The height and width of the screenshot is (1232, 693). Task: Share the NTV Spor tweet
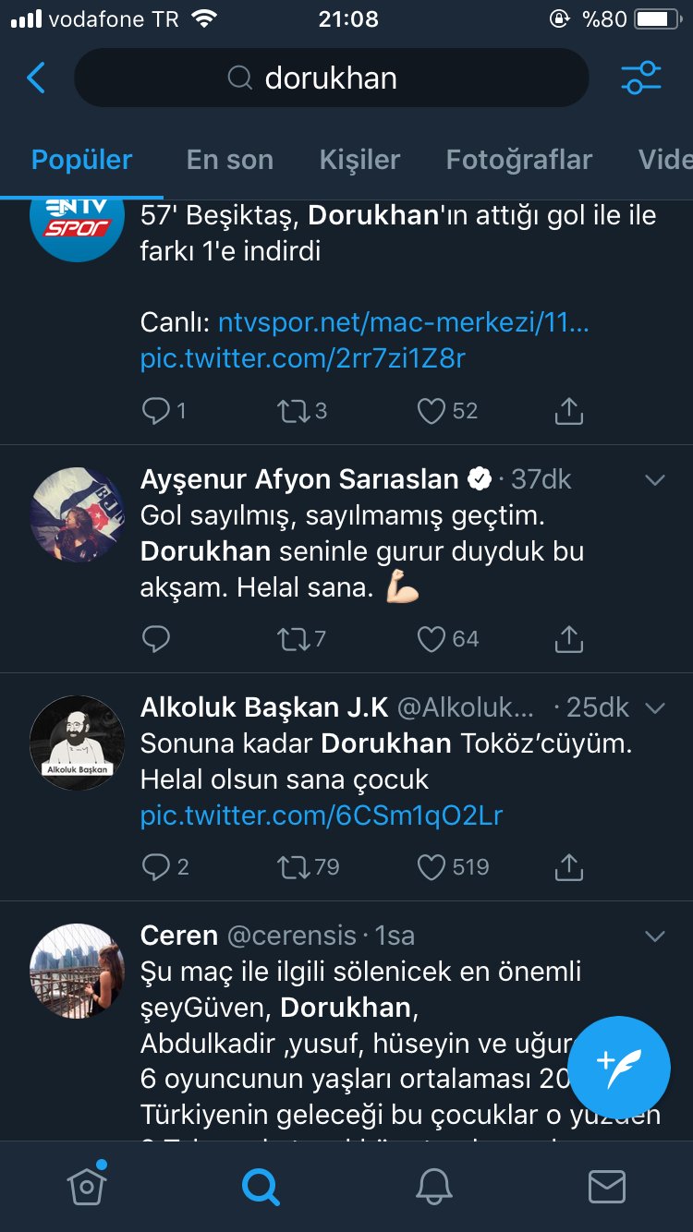tap(569, 411)
